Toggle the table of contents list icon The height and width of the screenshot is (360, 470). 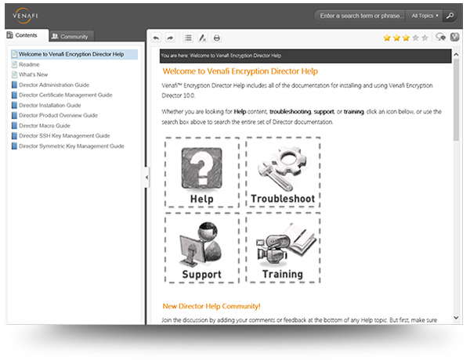(x=188, y=38)
